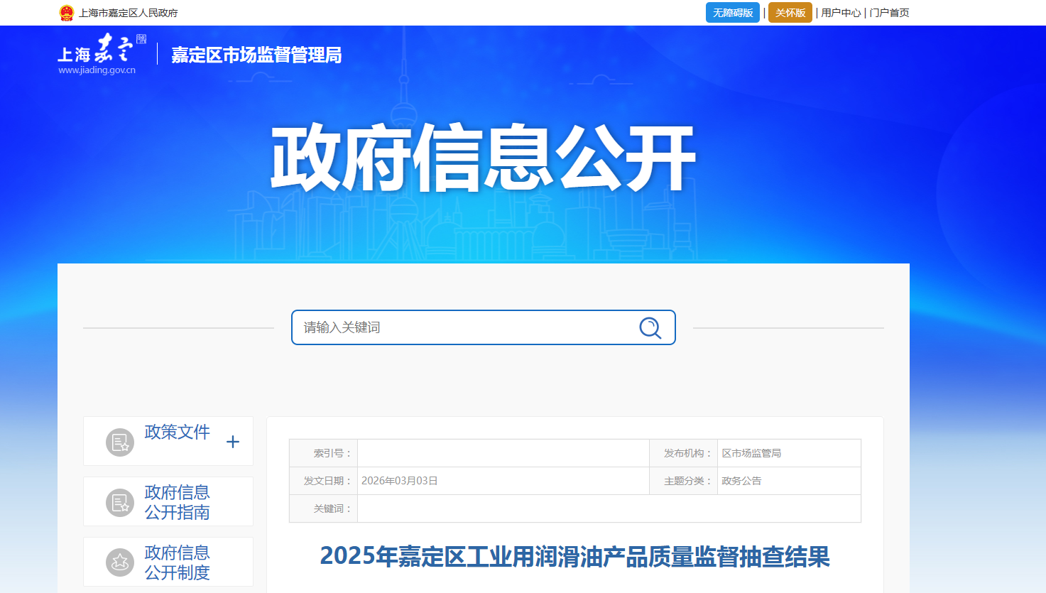
Task: Click the 政府信息公开 banner heading
Action: point(483,158)
